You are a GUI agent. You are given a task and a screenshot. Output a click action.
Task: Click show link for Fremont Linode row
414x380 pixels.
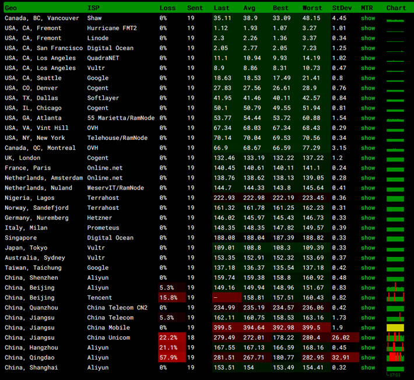[368, 38]
